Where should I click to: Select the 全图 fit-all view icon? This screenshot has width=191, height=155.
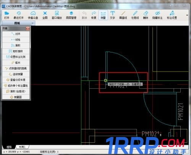click(45, 15)
